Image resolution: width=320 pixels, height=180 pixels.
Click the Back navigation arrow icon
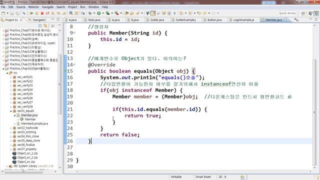point(205,13)
